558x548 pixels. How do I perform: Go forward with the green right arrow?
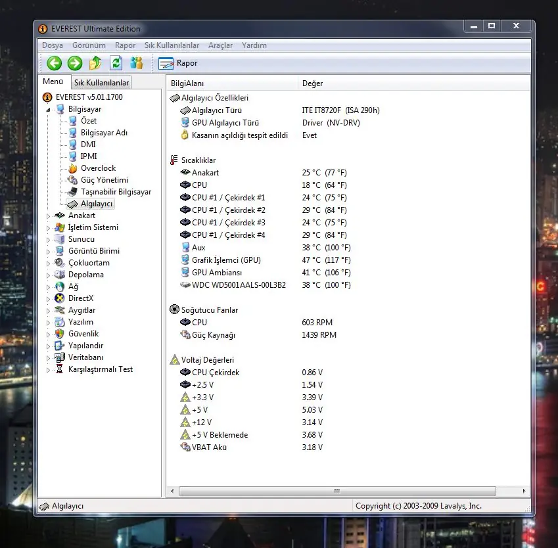(x=75, y=63)
